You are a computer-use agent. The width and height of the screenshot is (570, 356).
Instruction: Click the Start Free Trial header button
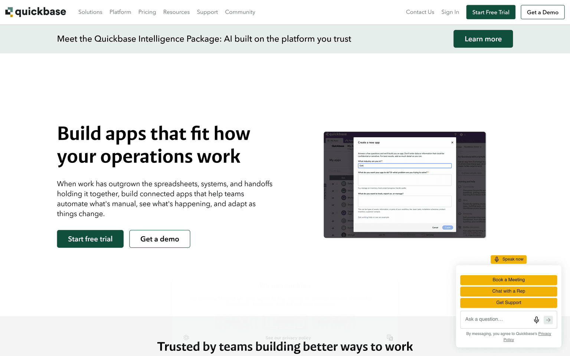coord(491,12)
